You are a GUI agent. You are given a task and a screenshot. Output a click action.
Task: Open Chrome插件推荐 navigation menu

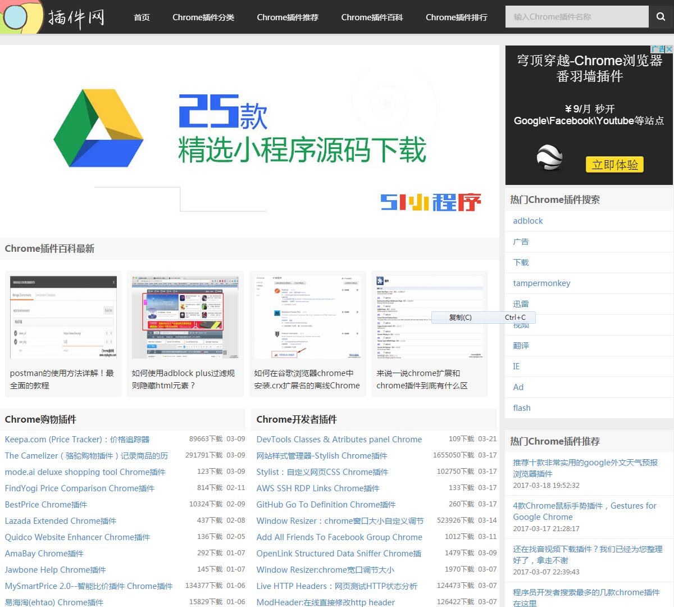(x=288, y=17)
